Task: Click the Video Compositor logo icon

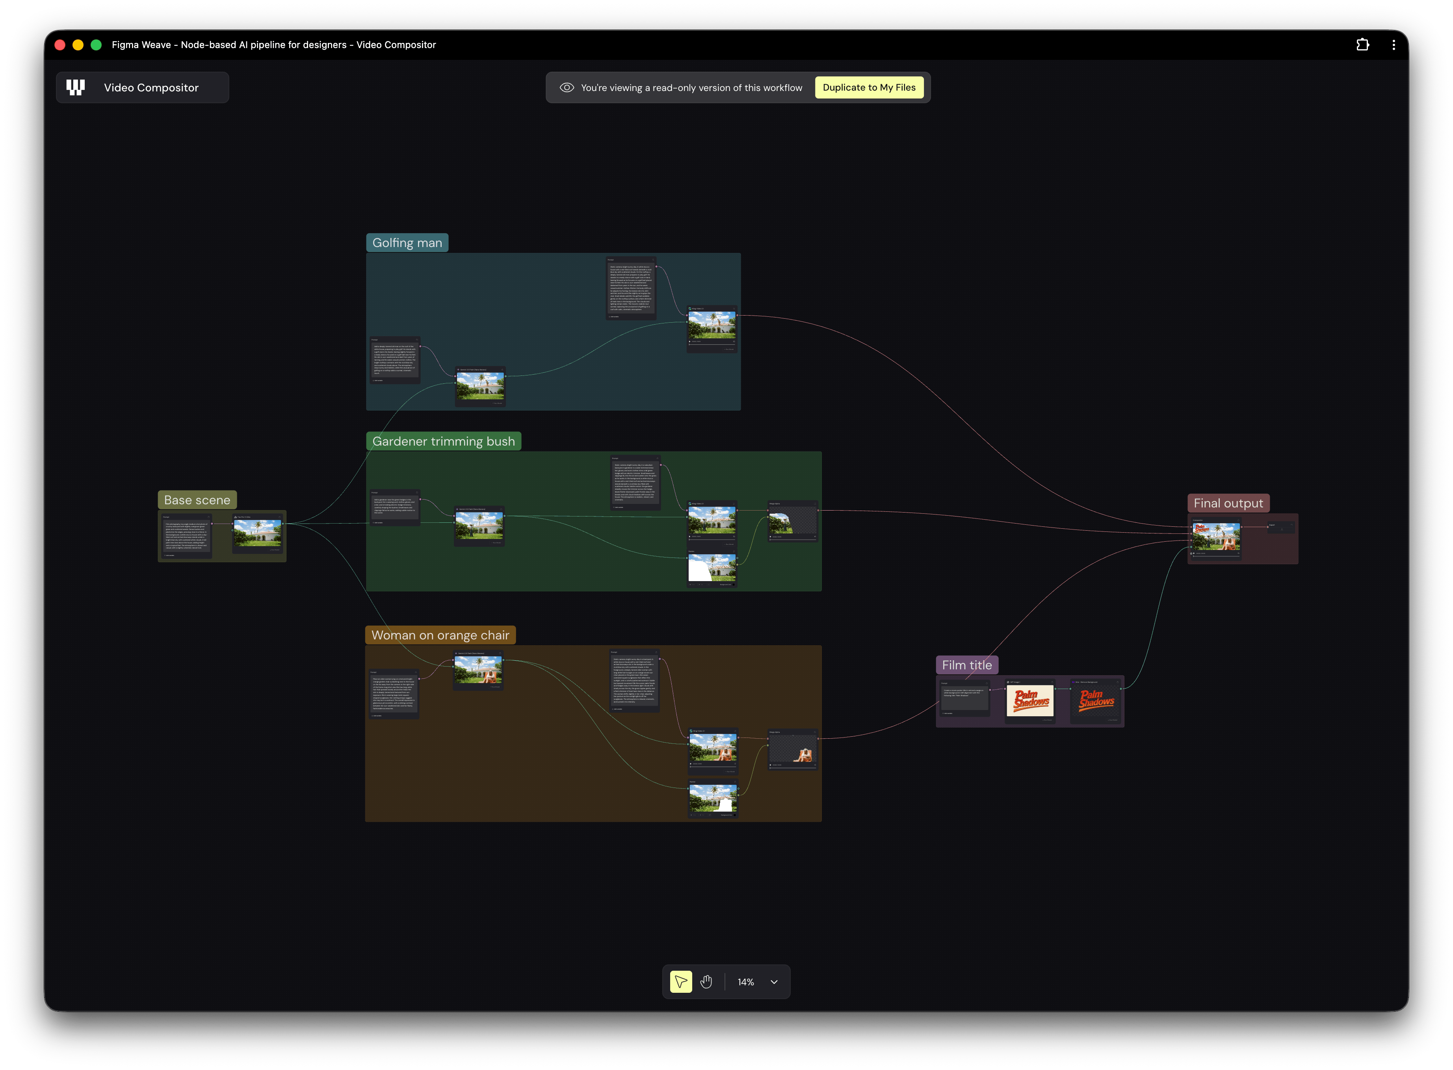Action: pyautogui.click(x=76, y=87)
